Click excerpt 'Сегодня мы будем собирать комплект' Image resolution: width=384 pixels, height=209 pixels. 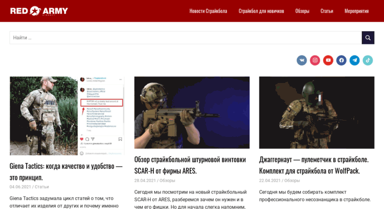(315, 196)
